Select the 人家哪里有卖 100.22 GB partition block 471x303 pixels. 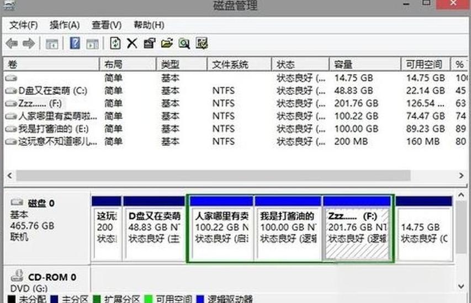[221, 228]
